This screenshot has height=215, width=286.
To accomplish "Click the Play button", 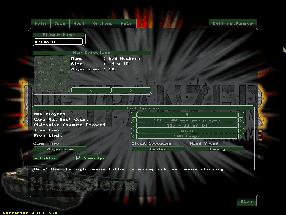I will [246, 202].
